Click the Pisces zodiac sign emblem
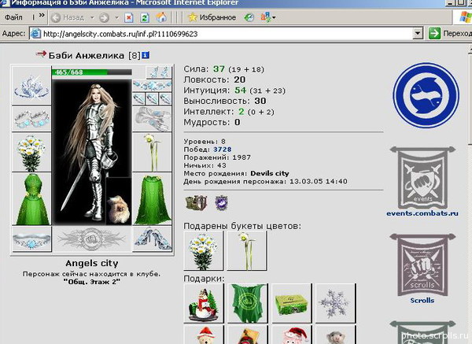 click(x=426, y=95)
